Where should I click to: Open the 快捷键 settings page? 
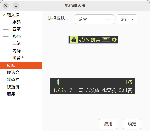pyautogui.click(x=13, y=87)
